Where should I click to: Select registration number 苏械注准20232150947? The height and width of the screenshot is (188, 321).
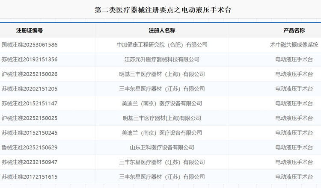(30, 162)
